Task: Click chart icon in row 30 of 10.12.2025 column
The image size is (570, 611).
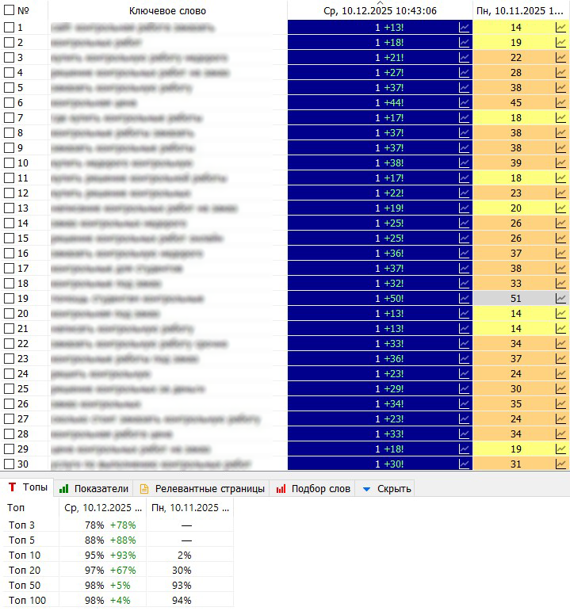Action: coord(465,464)
